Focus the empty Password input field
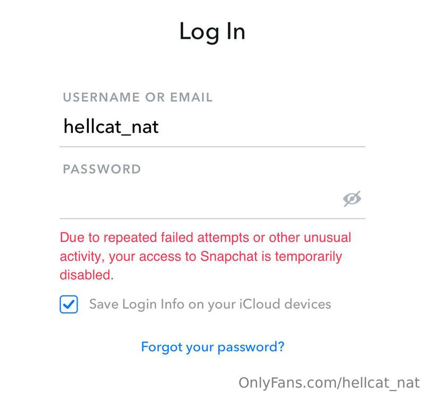The height and width of the screenshot is (396, 425). (x=201, y=199)
